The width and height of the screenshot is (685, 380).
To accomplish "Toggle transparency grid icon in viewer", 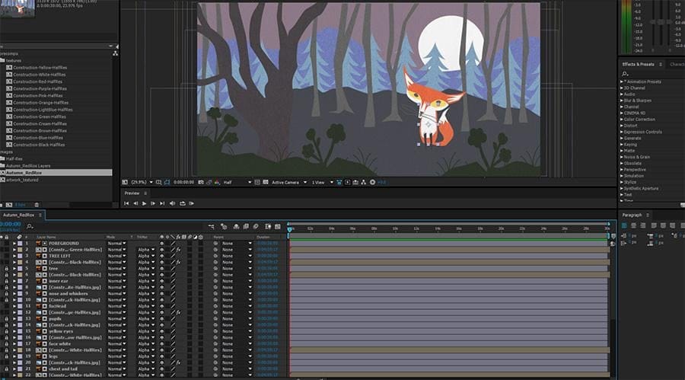I will tap(265, 182).
